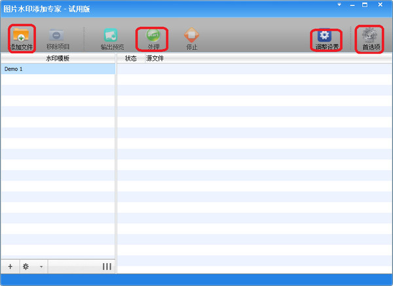
Task: Click the template gear settings icon
Action: (26, 267)
